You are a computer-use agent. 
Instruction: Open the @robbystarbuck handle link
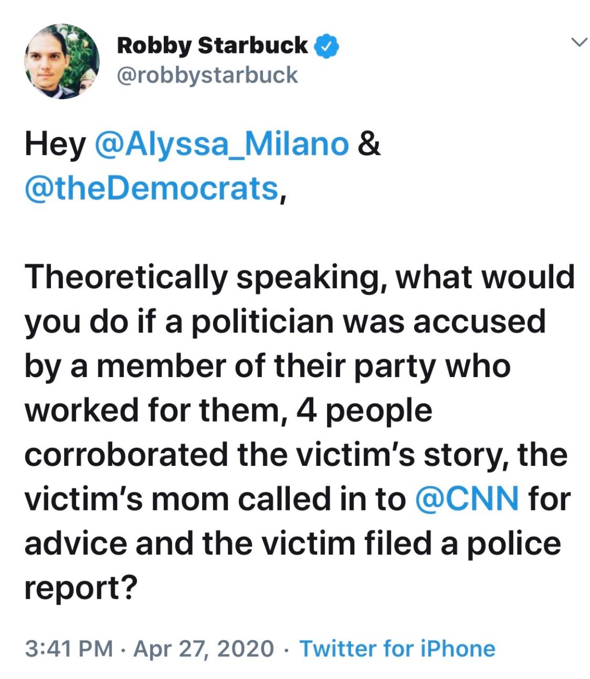[x=207, y=75]
